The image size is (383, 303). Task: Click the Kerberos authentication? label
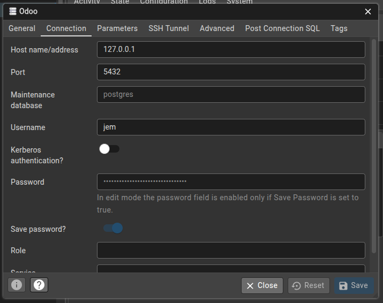[37, 155]
